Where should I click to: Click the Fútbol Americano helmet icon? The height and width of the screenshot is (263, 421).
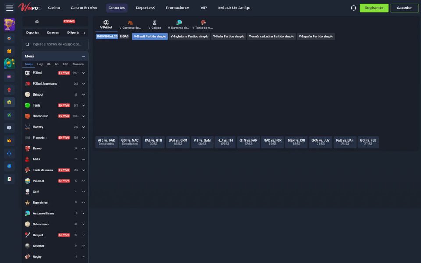click(27, 84)
